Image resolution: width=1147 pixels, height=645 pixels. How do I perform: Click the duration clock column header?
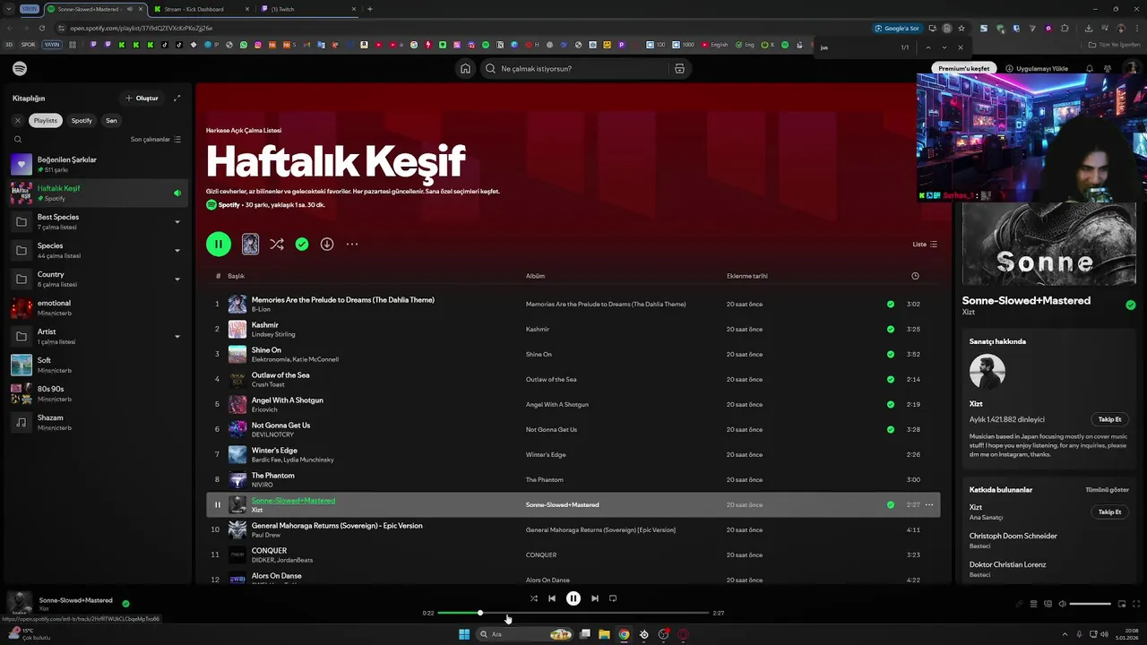[x=915, y=276]
